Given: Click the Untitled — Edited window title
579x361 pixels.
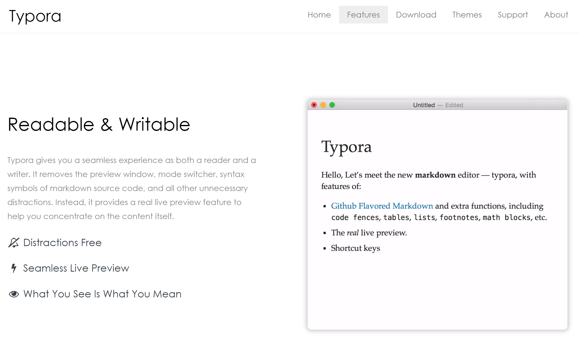Looking at the screenshot, I should (x=438, y=105).
